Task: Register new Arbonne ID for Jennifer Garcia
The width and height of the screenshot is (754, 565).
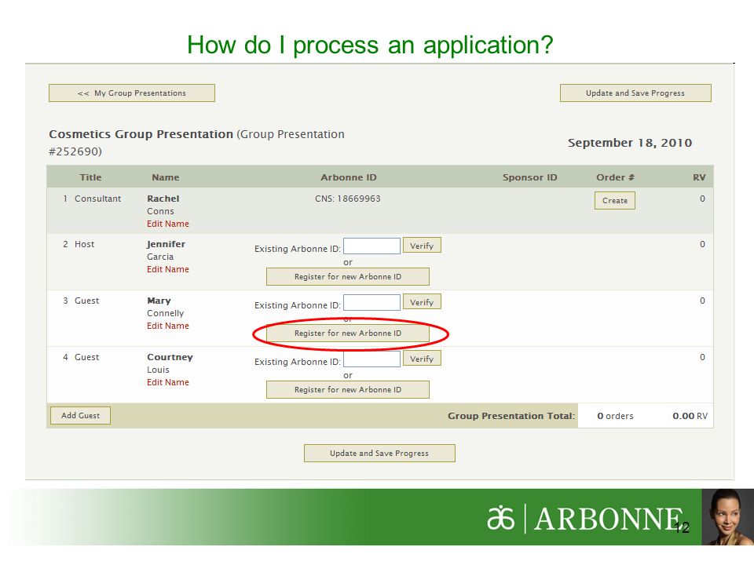Action: 348,277
